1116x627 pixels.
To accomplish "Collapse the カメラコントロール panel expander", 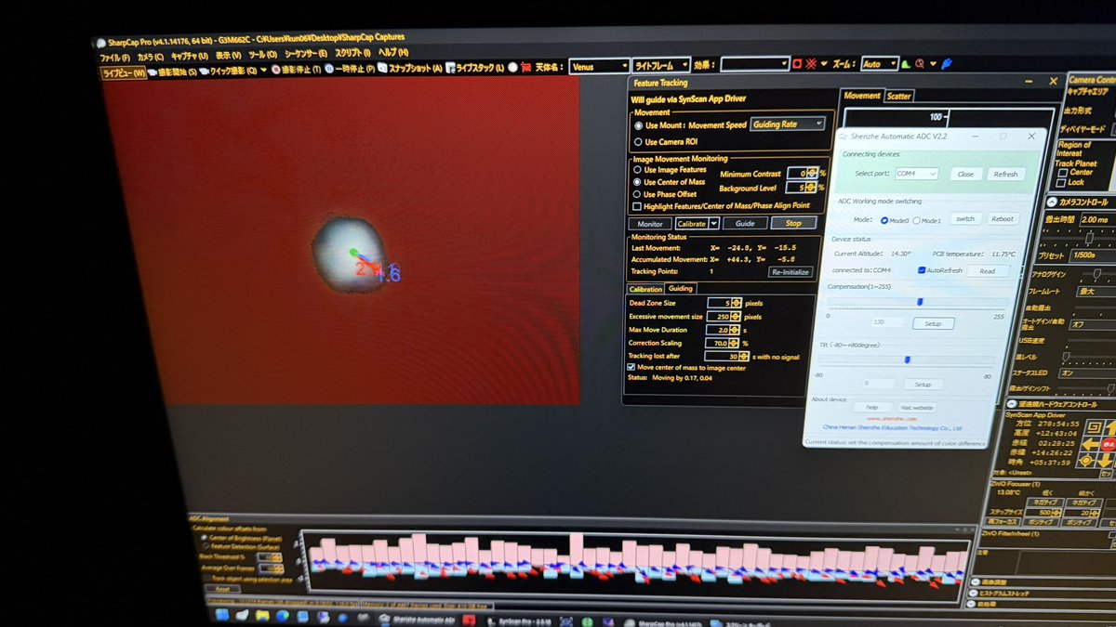I will click(1054, 202).
